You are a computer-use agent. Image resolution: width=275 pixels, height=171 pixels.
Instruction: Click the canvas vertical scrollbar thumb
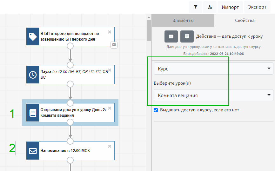click(149, 30)
